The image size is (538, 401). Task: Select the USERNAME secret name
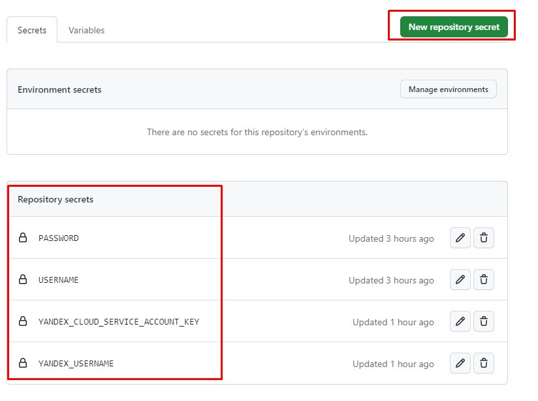pos(58,280)
